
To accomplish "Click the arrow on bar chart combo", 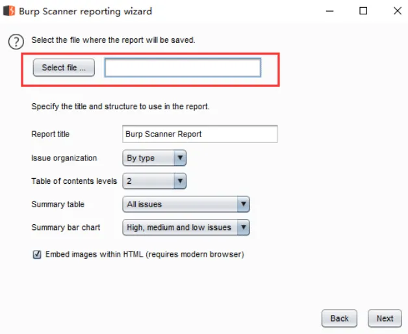I will coord(244,227).
